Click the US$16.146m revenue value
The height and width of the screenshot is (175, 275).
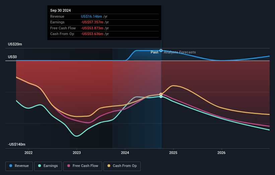[x=91, y=16]
